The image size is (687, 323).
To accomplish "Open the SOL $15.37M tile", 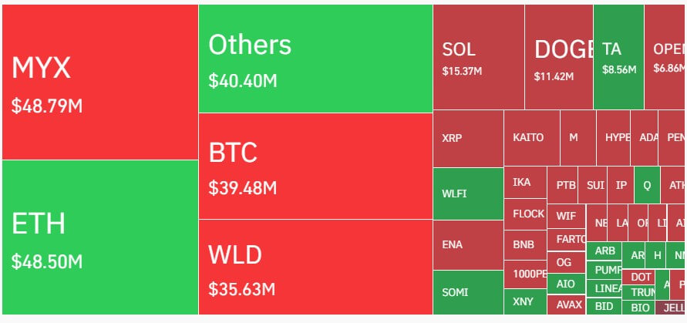I will click(478, 57).
